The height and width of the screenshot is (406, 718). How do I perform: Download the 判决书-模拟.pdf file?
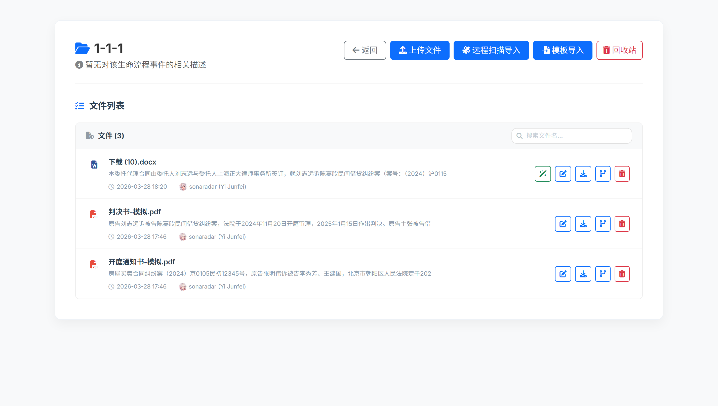583,224
